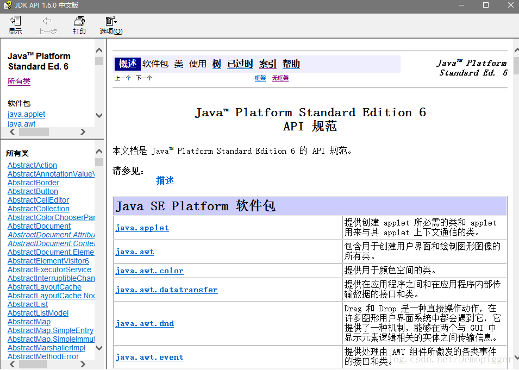Click the 提供用于颜色空间的类 description cell
519x370 pixels.
(x=424, y=271)
